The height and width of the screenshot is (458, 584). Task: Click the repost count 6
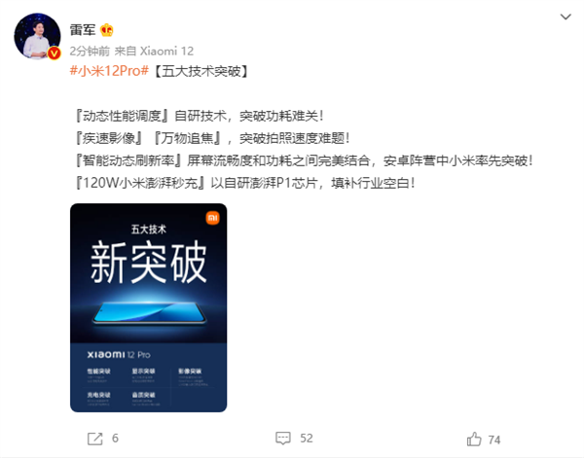tap(115, 439)
